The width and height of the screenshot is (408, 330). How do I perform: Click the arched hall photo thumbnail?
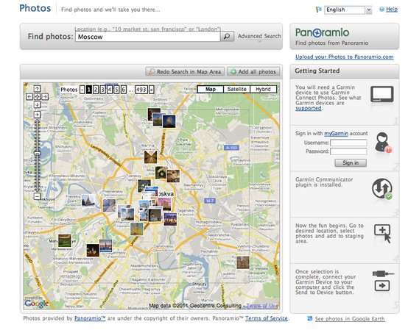pyautogui.click(x=151, y=157)
